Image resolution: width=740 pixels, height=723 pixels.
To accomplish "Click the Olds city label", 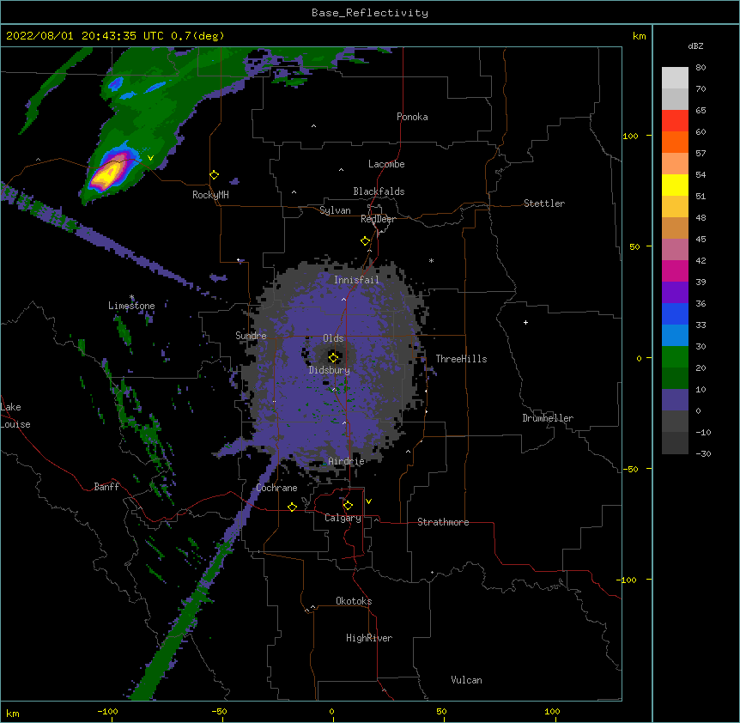I will click(333, 338).
